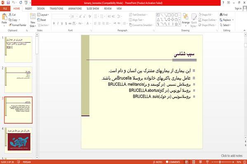Click the PERSIAN language indicator
The height and width of the screenshot is (164, 247).
coord(27,162)
